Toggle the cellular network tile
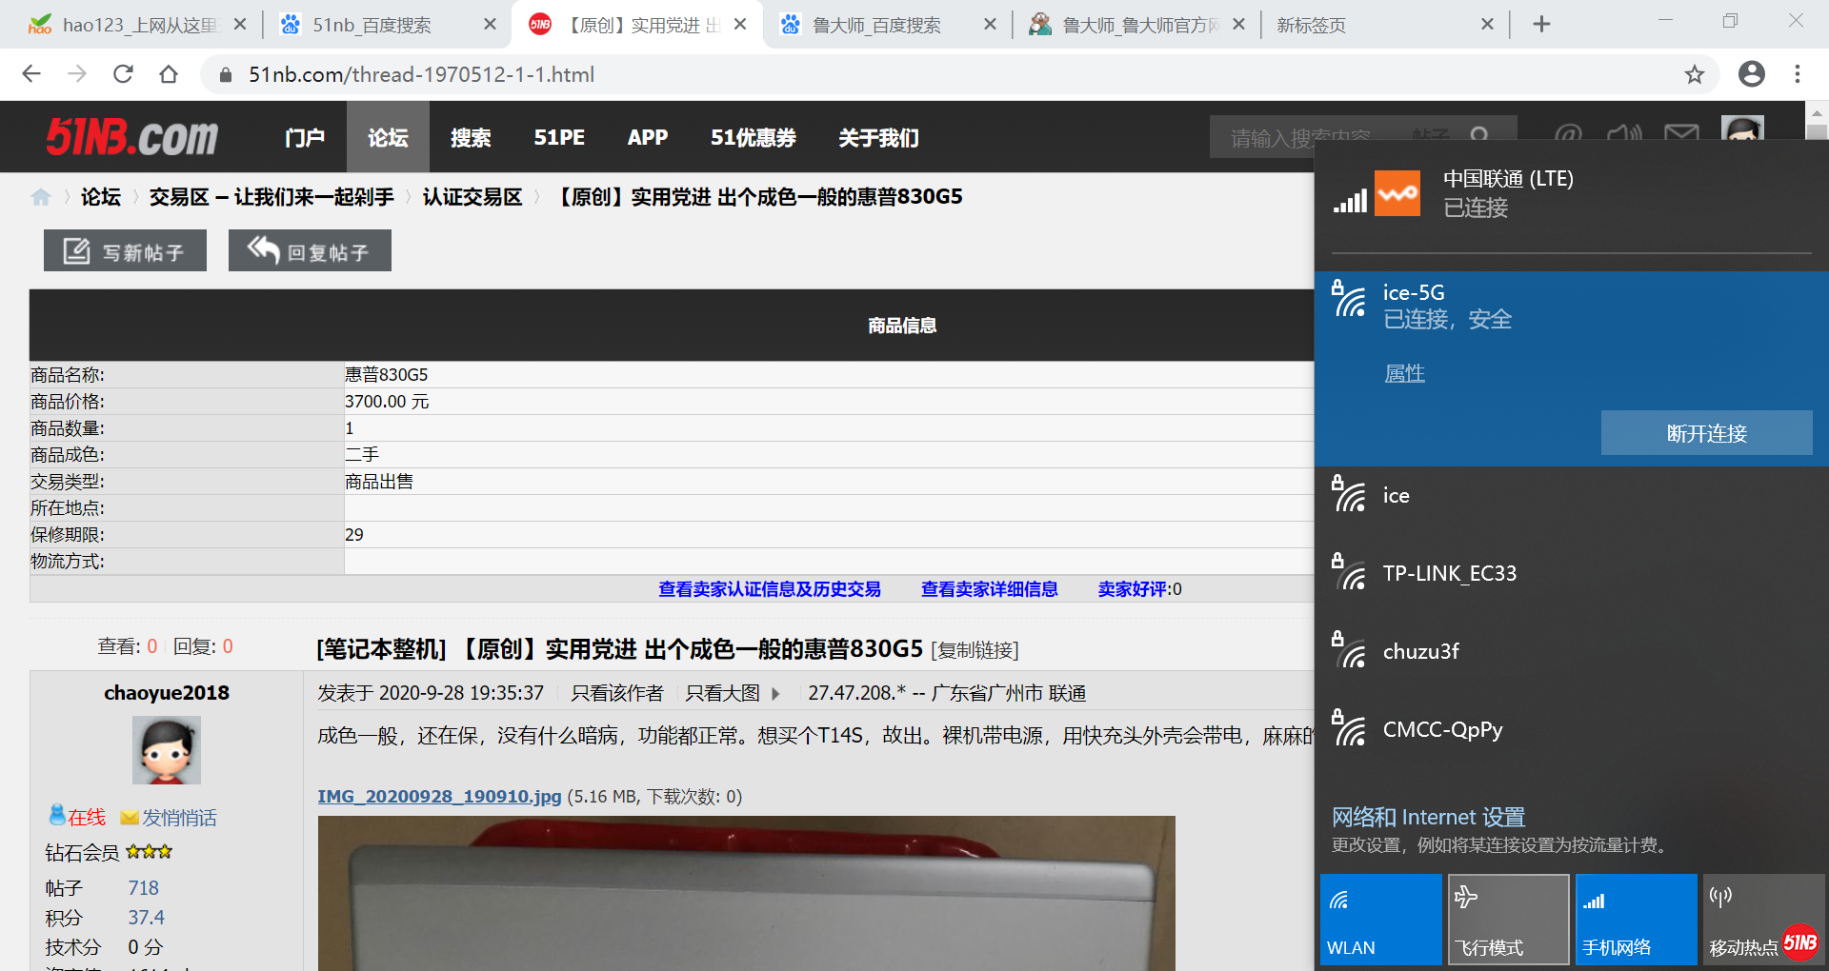The image size is (1829, 971). pyautogui.click(x=1637, y=920)
